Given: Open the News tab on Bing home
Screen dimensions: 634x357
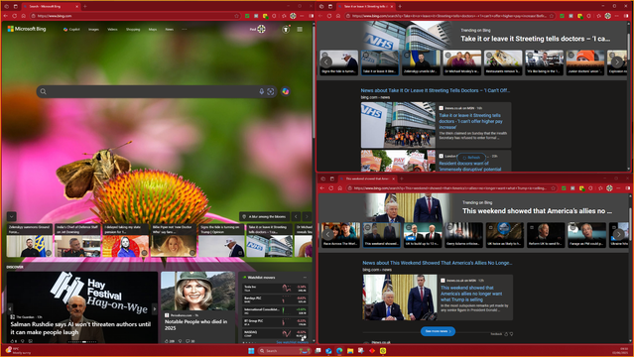Looking at the screenshot, I should (169, 29).
